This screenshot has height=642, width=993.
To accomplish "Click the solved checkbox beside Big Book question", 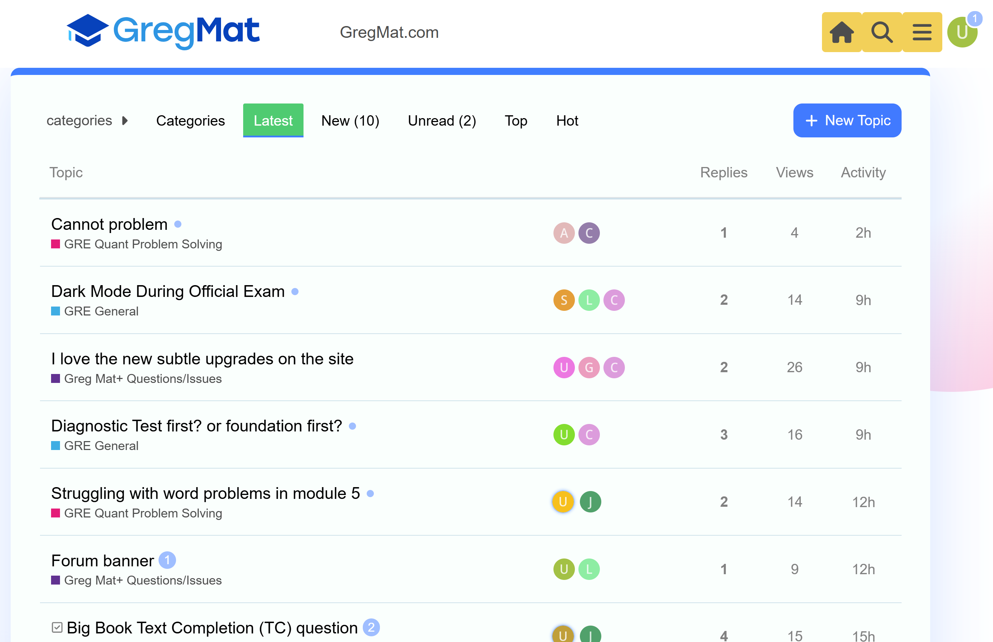I will coord(57,627).
